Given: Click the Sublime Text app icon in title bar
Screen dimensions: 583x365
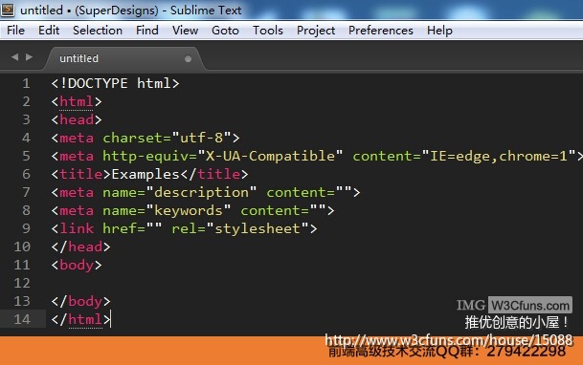Looking at the screenshot, I should [x=8, y=10].
